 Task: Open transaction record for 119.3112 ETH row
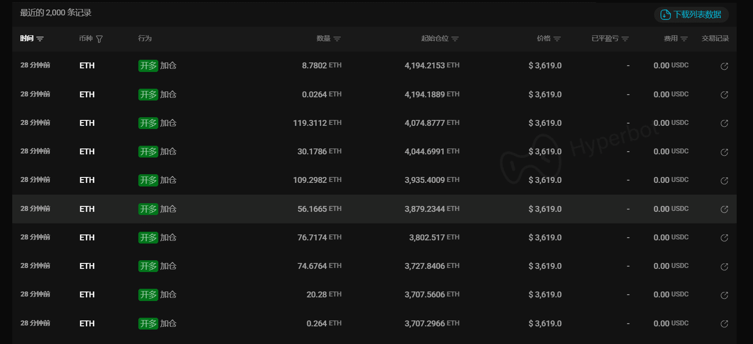pos(724,123)
